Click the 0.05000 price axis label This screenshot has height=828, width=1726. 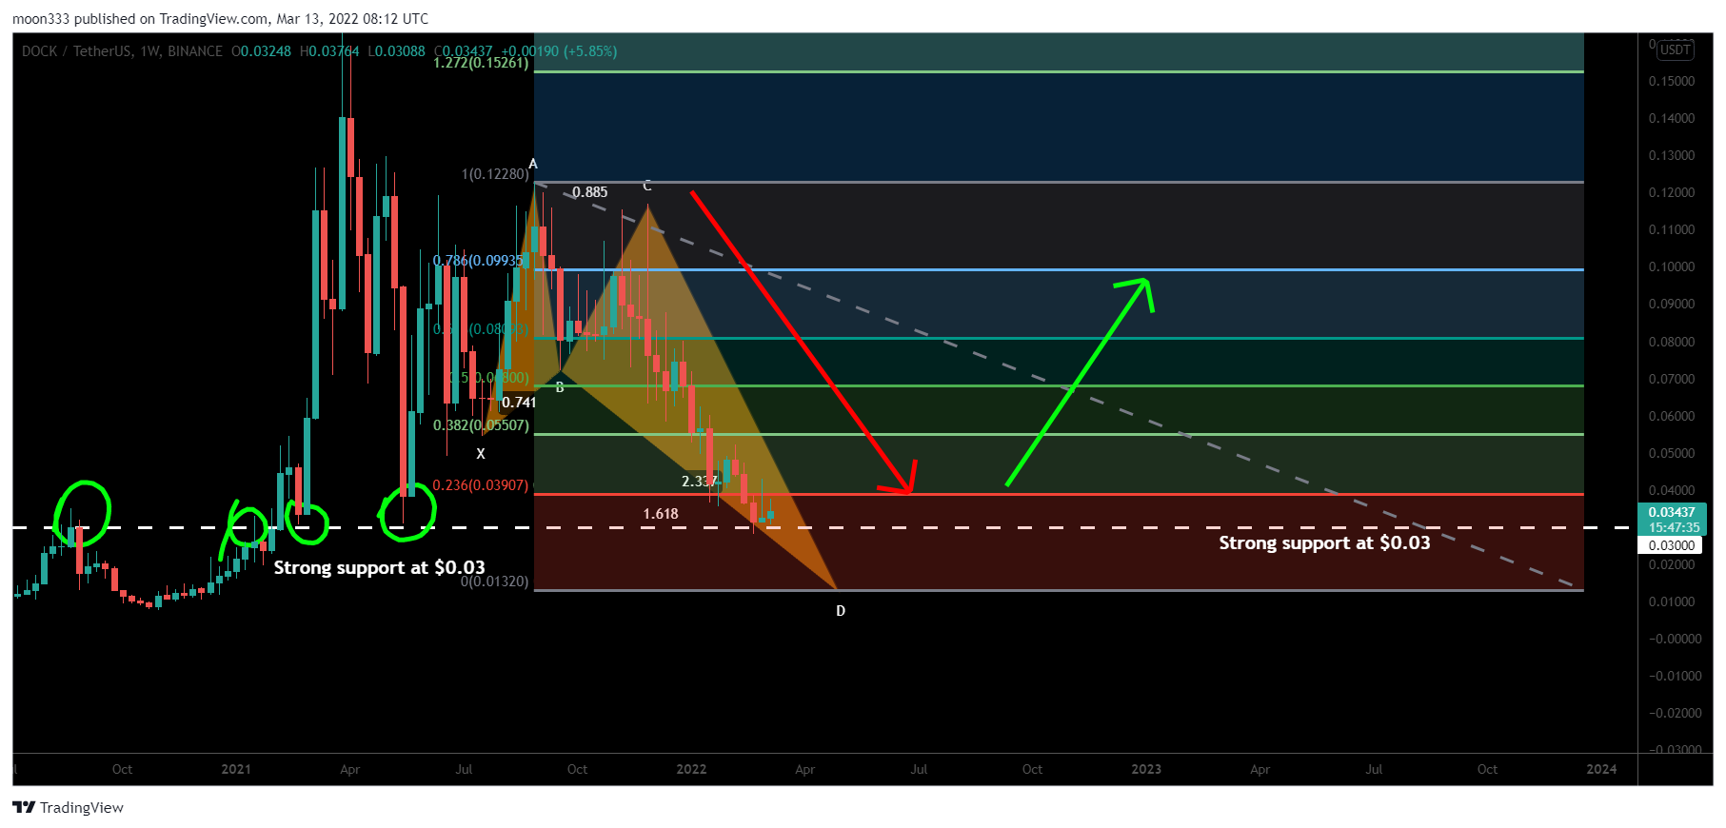click(1672, 454)
